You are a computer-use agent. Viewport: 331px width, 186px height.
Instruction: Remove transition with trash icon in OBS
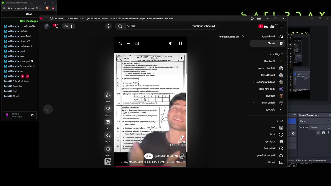coord(324,133)
